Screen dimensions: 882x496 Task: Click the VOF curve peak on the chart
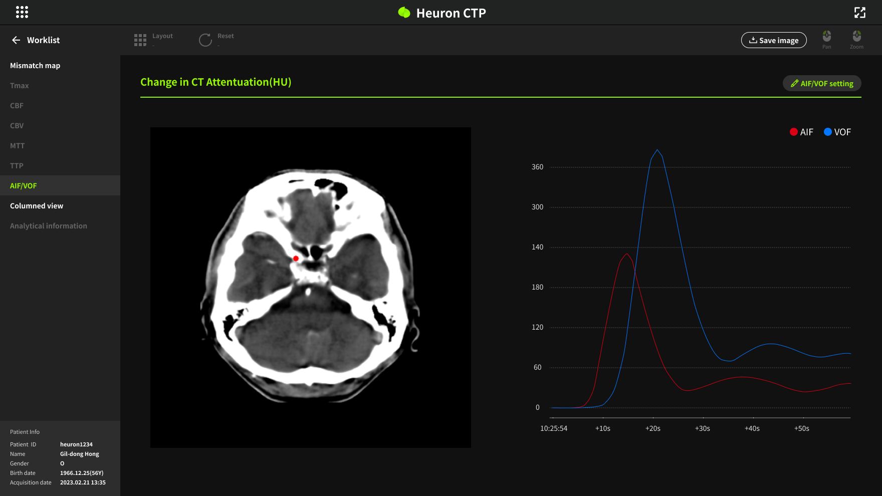coord(657,150)
